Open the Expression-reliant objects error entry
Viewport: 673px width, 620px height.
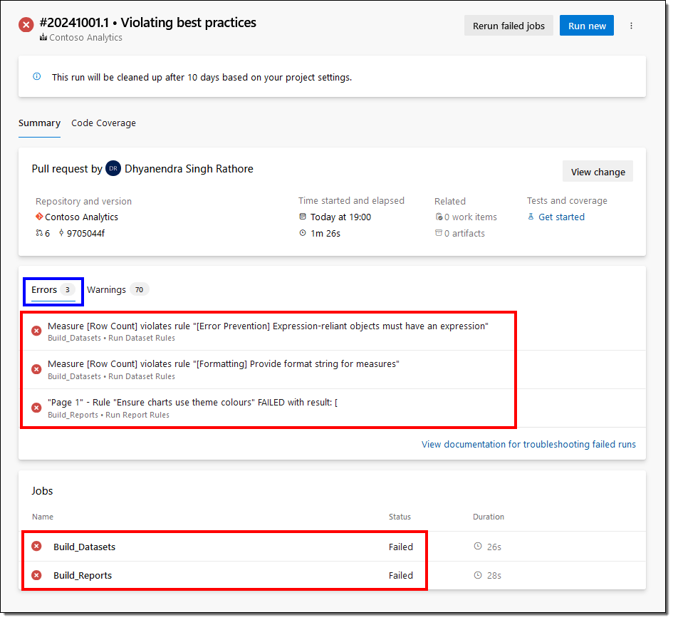click(268, 326)
